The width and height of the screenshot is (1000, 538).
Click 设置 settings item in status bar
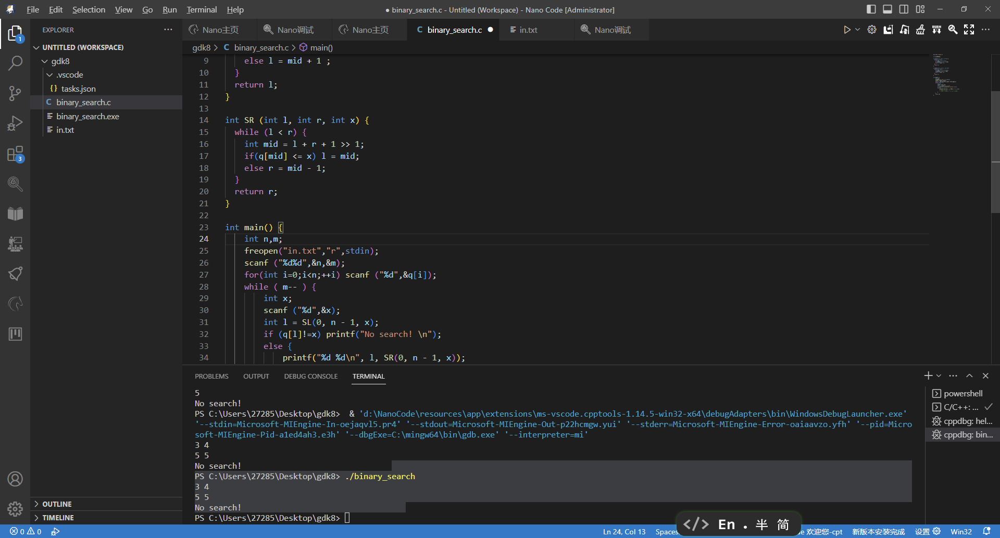(x=928, y=532)
